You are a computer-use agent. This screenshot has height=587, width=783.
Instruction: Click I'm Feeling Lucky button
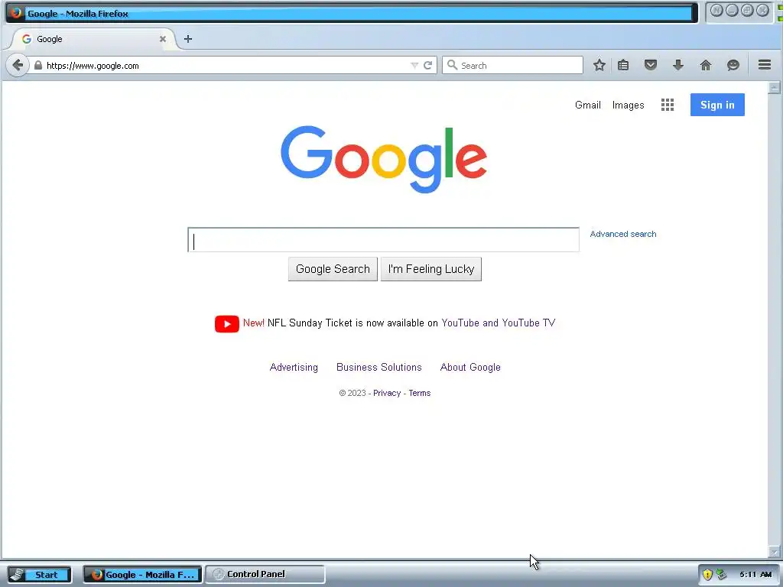click(431, 269)
